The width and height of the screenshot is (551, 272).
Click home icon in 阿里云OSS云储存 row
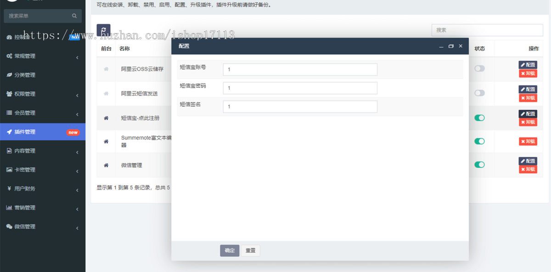[106, 69]
